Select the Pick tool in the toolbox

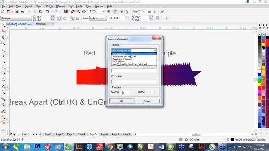[x=3, y=25]
